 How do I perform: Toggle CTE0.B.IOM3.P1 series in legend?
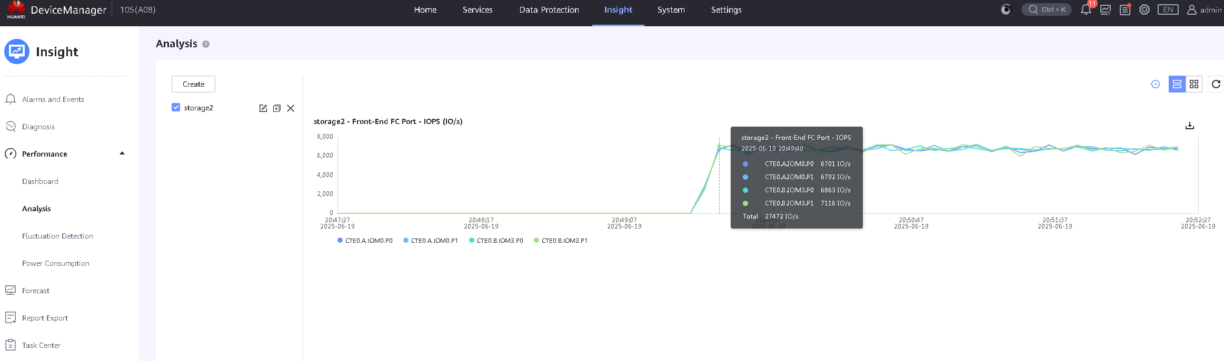click(x=561, y=241)
